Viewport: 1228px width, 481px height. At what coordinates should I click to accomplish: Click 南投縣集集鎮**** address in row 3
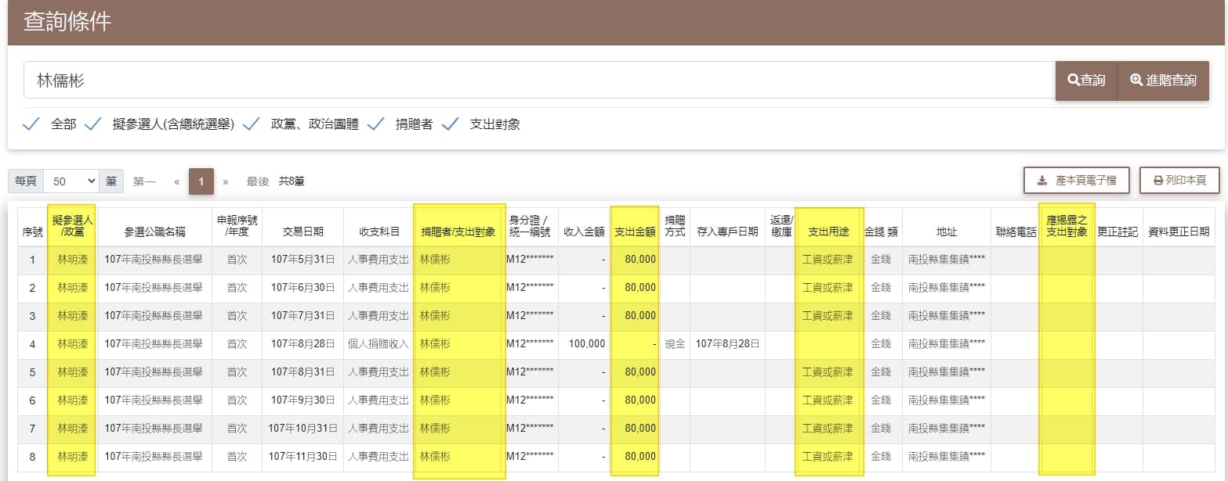point(947,316)
